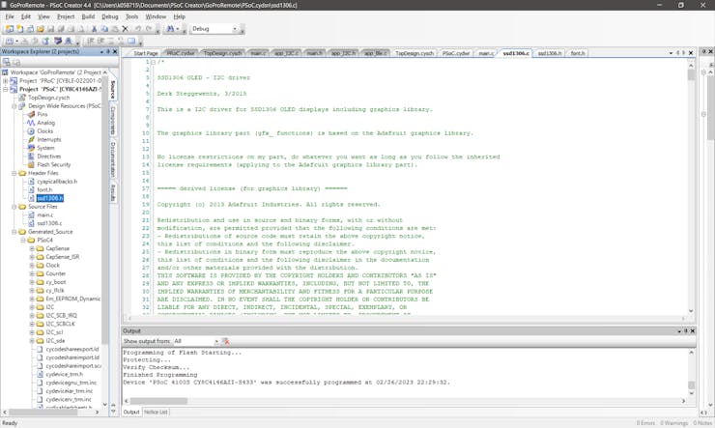
Task: Click the Debug bug toolbar icon
Action: [x=69, y=41]
